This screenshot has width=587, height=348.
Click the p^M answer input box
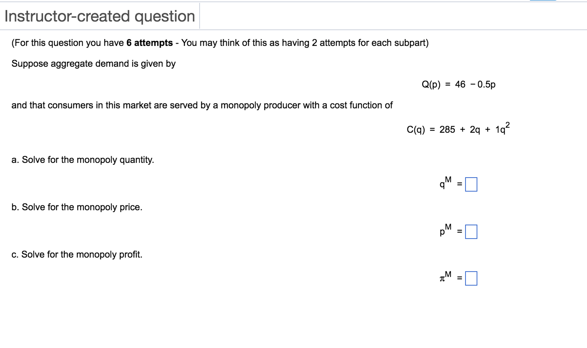point(471,232)
